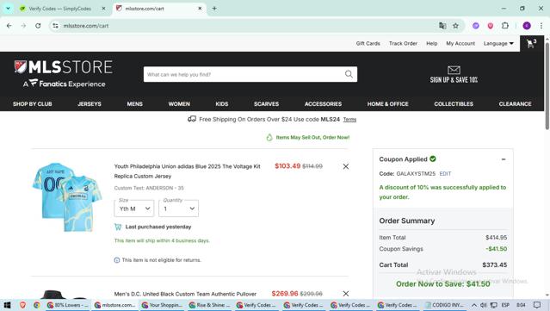Open the Accessories menu
This screenshot has height=311, width=550.
pyautogui.click(x=323, y=104)
